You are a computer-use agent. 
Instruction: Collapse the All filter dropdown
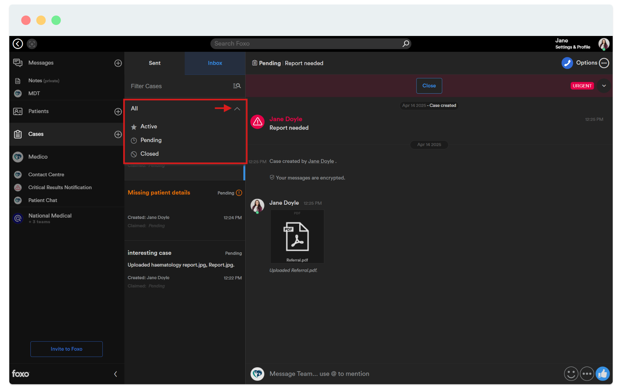[237, 109]
